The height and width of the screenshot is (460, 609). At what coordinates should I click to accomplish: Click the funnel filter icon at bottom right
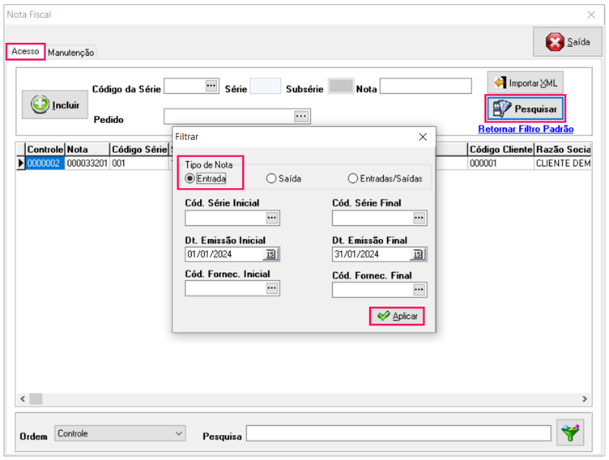[572, 434]
